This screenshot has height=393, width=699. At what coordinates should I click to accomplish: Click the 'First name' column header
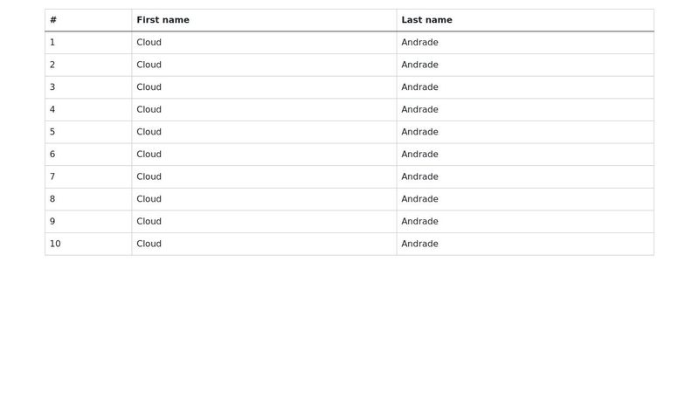click(264, 20)
